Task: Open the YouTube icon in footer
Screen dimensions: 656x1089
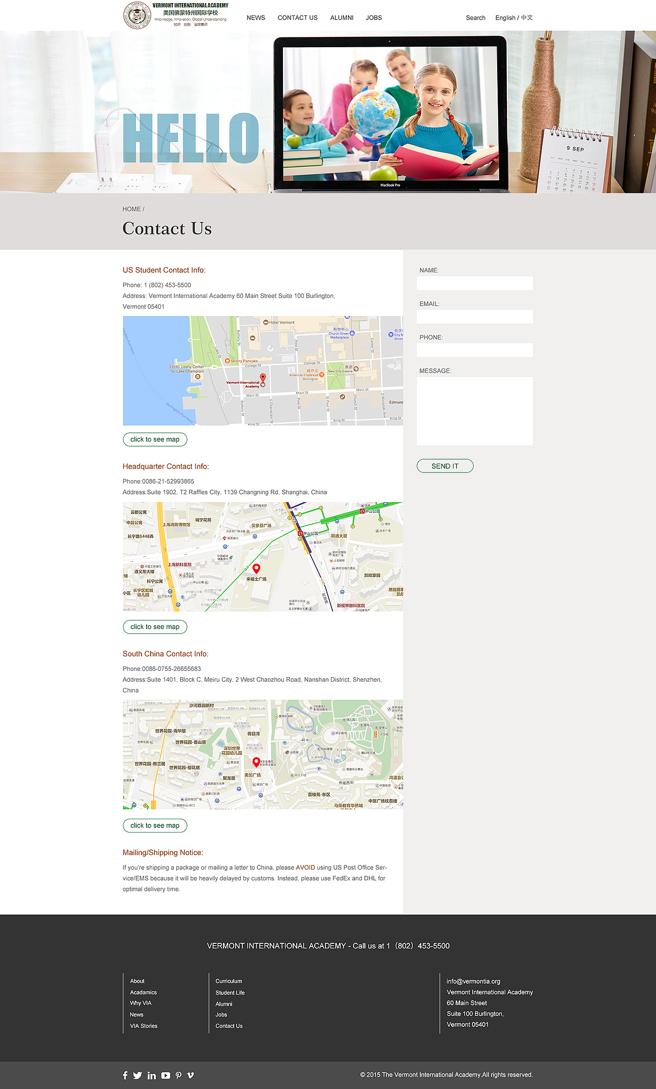Action: (166, 1075)
